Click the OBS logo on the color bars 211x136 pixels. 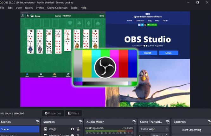click(105, 67)
